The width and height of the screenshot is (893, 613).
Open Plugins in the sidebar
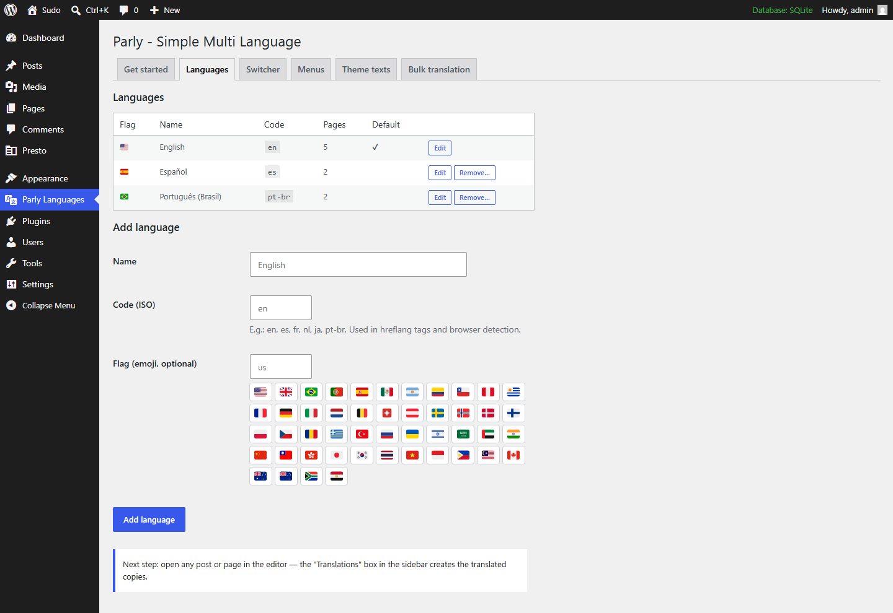point(50,221)
